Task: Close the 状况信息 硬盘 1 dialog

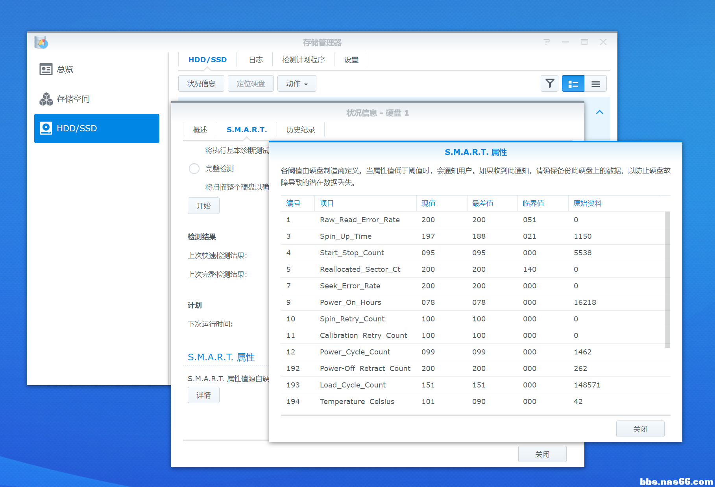Action: pyautogui.click(x=542, y=454)
